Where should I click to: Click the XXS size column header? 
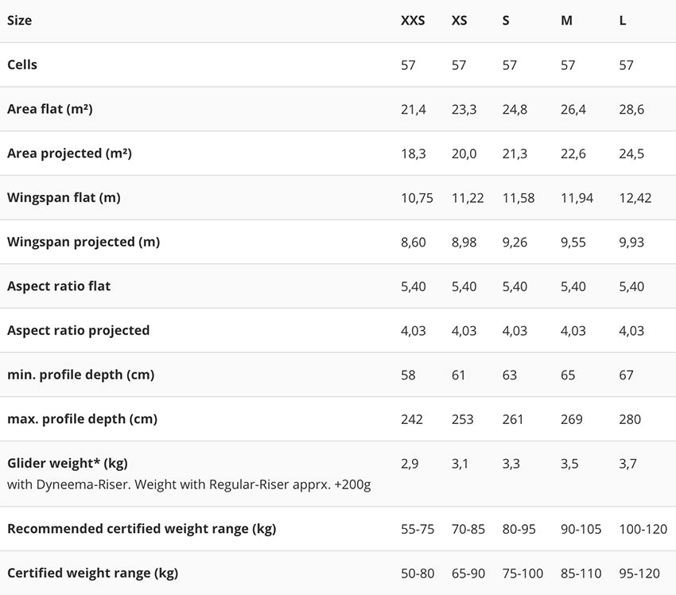(x=413, y=21)
